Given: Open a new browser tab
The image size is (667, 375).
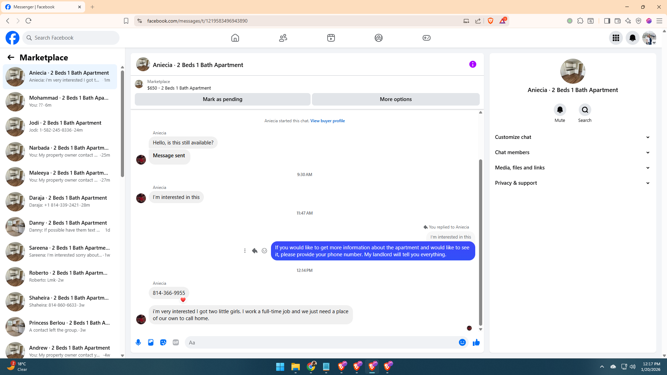Looking at the screenshot, I should pos(92,7).
